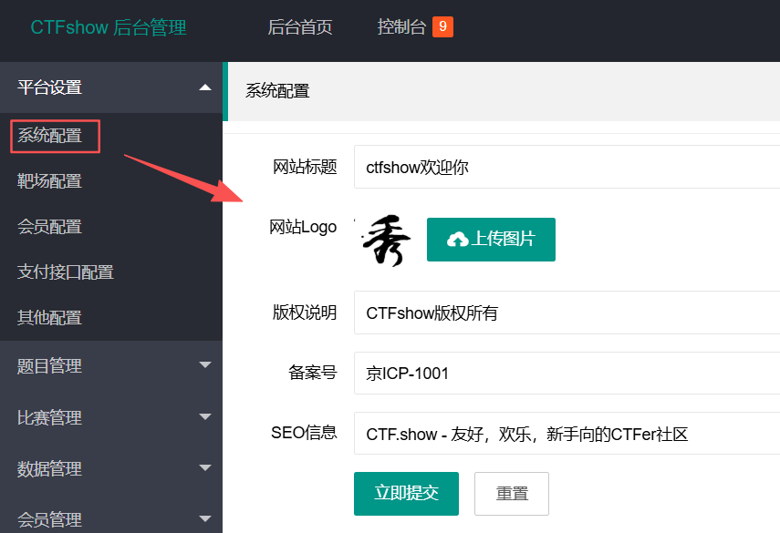
Task: Collapse the 平台设置 menu section
Action: tap(204, 87)
